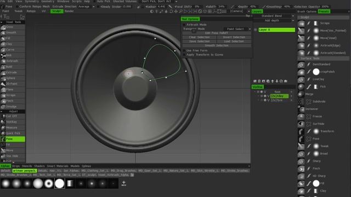Click the Smooth Selection button
351x197 pixels.
217,45
